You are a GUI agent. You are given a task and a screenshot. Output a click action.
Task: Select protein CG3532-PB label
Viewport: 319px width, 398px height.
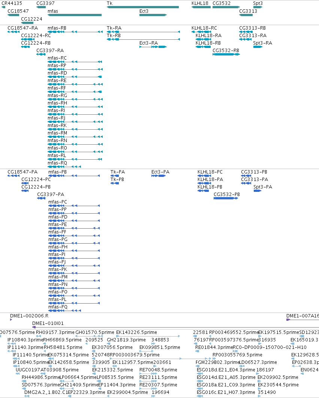pos(227,195)
